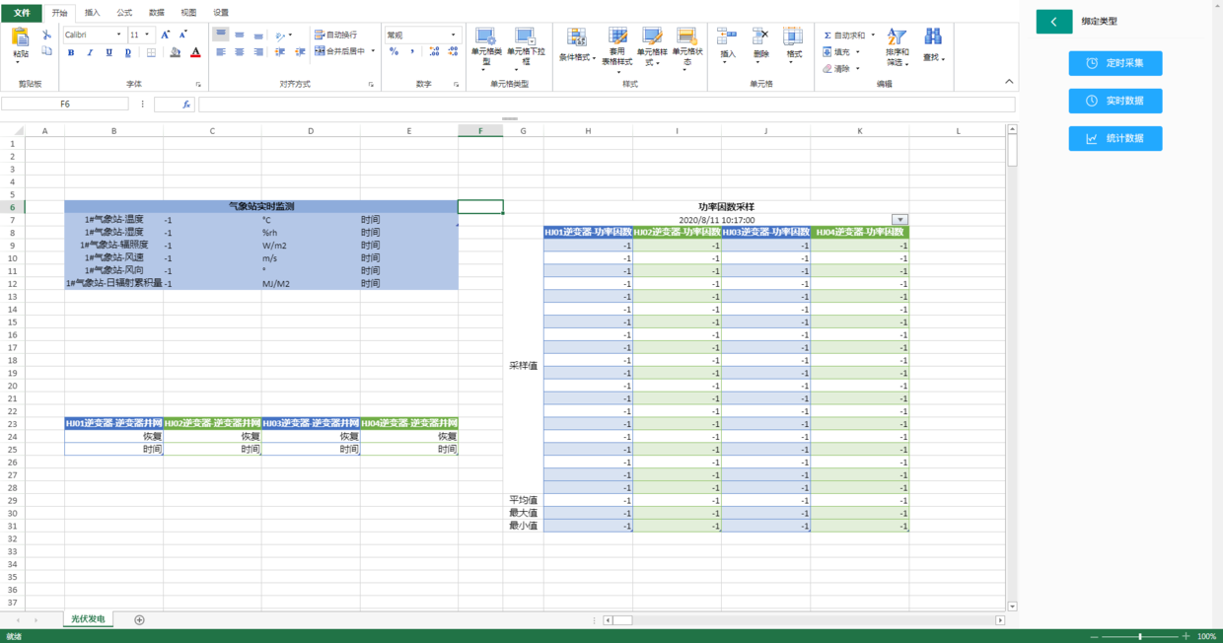1223x643 pixels.
Task: Switch to the 视图 ribbon tab
Action: (188, 13)
